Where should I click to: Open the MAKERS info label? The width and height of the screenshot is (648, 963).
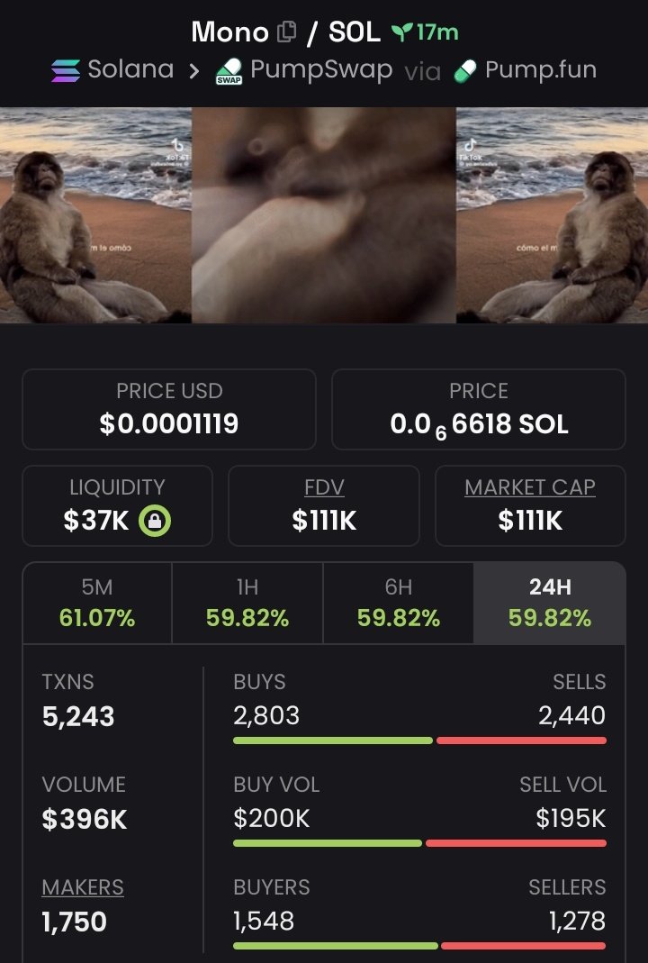coord(83,886)
